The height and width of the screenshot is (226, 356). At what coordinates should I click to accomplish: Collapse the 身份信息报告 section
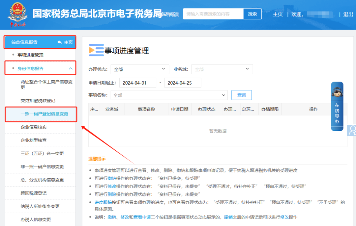click(71, 68)
